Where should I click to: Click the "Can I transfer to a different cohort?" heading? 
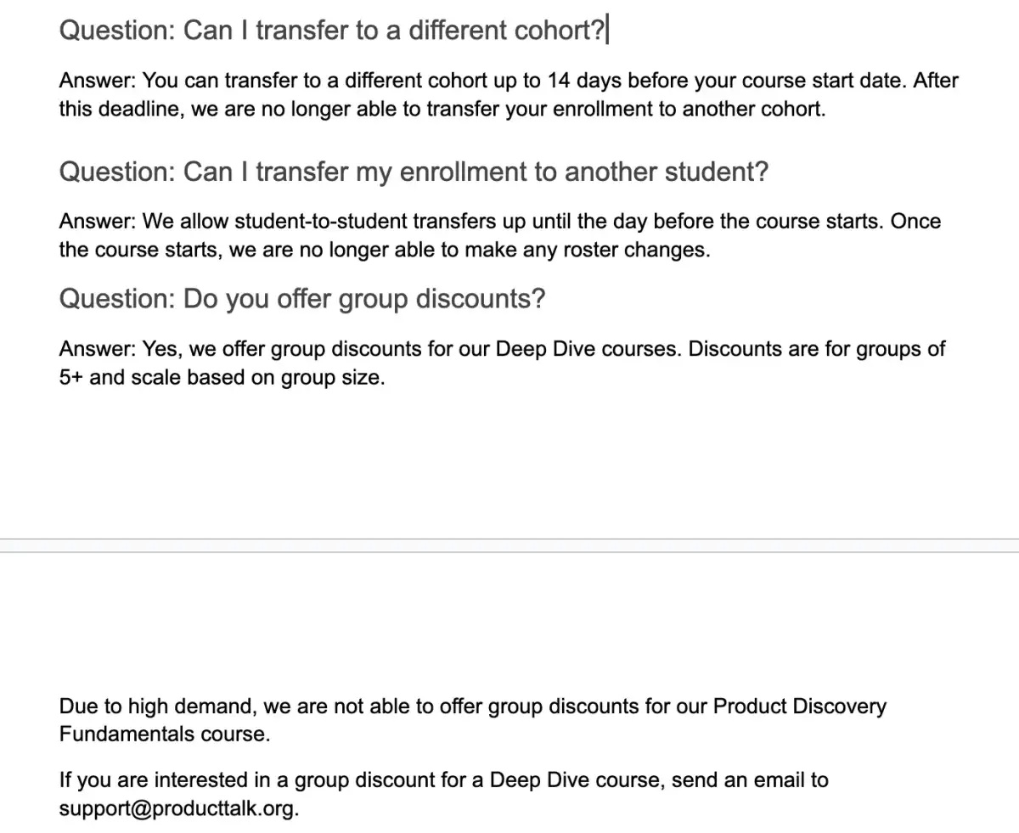(x=331, y=31)
